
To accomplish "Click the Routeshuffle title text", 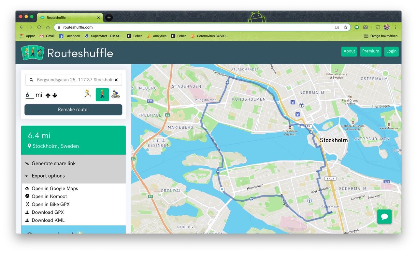I will 80,53.
